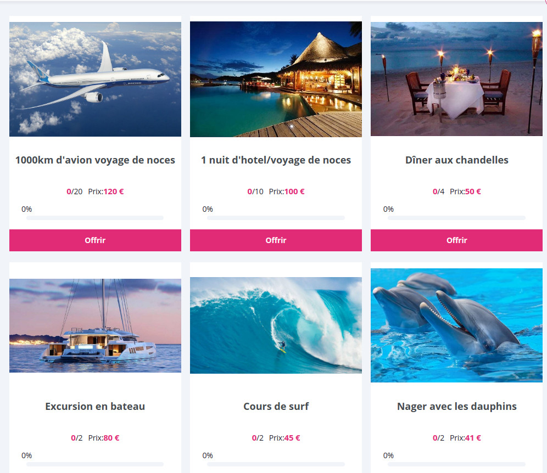Click the catamaran boat excursion image
547x473 pixels.
pos(95,325)
